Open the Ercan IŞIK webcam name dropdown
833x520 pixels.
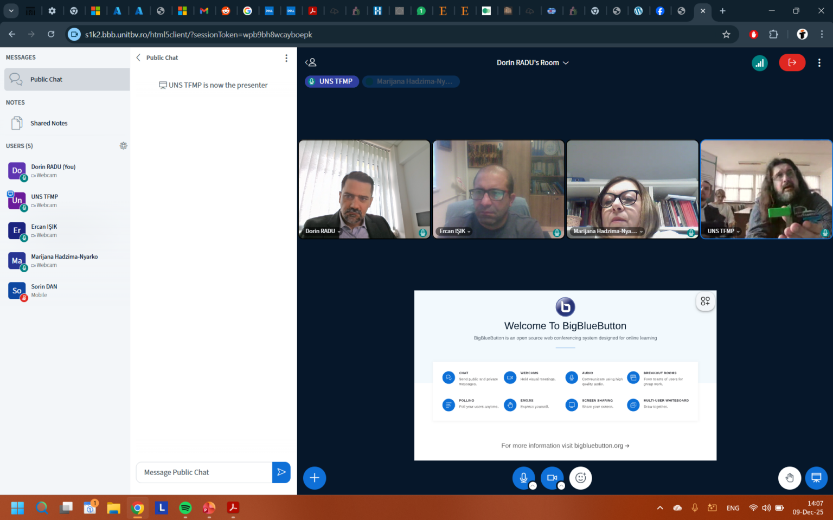coord(455,231)
